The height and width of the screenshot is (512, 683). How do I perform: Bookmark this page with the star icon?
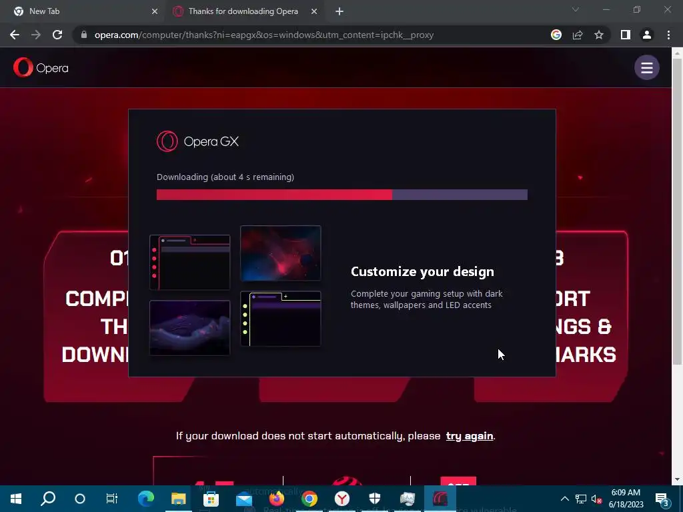click(x=599, y=35)
